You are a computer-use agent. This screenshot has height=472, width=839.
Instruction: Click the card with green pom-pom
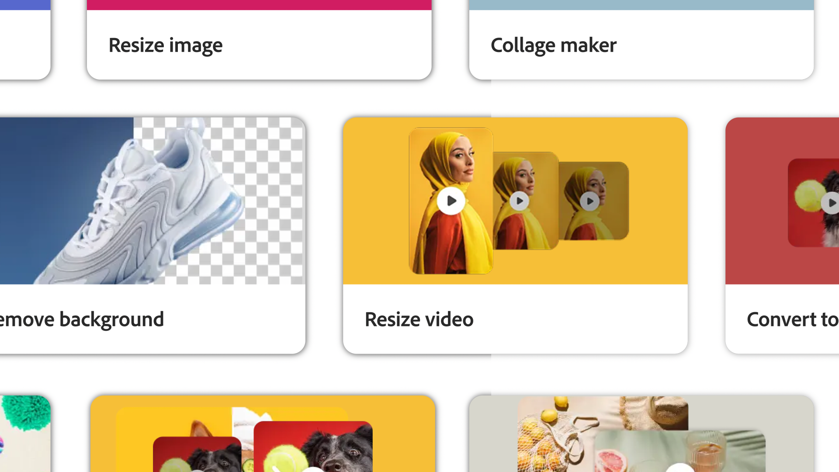25,434
